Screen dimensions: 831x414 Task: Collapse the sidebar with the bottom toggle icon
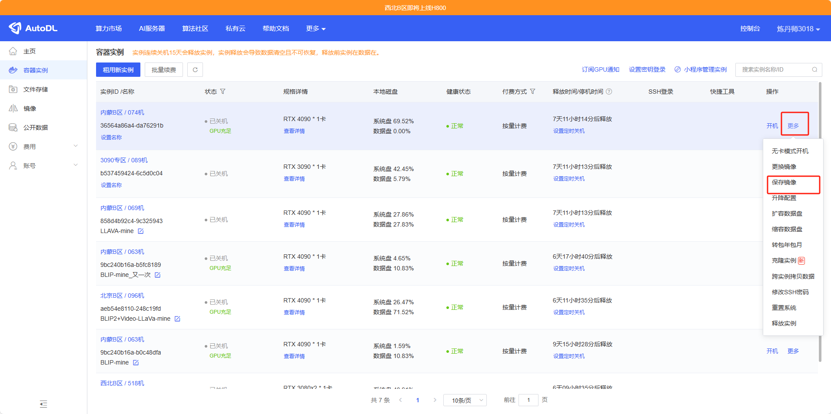pos(43,404)
